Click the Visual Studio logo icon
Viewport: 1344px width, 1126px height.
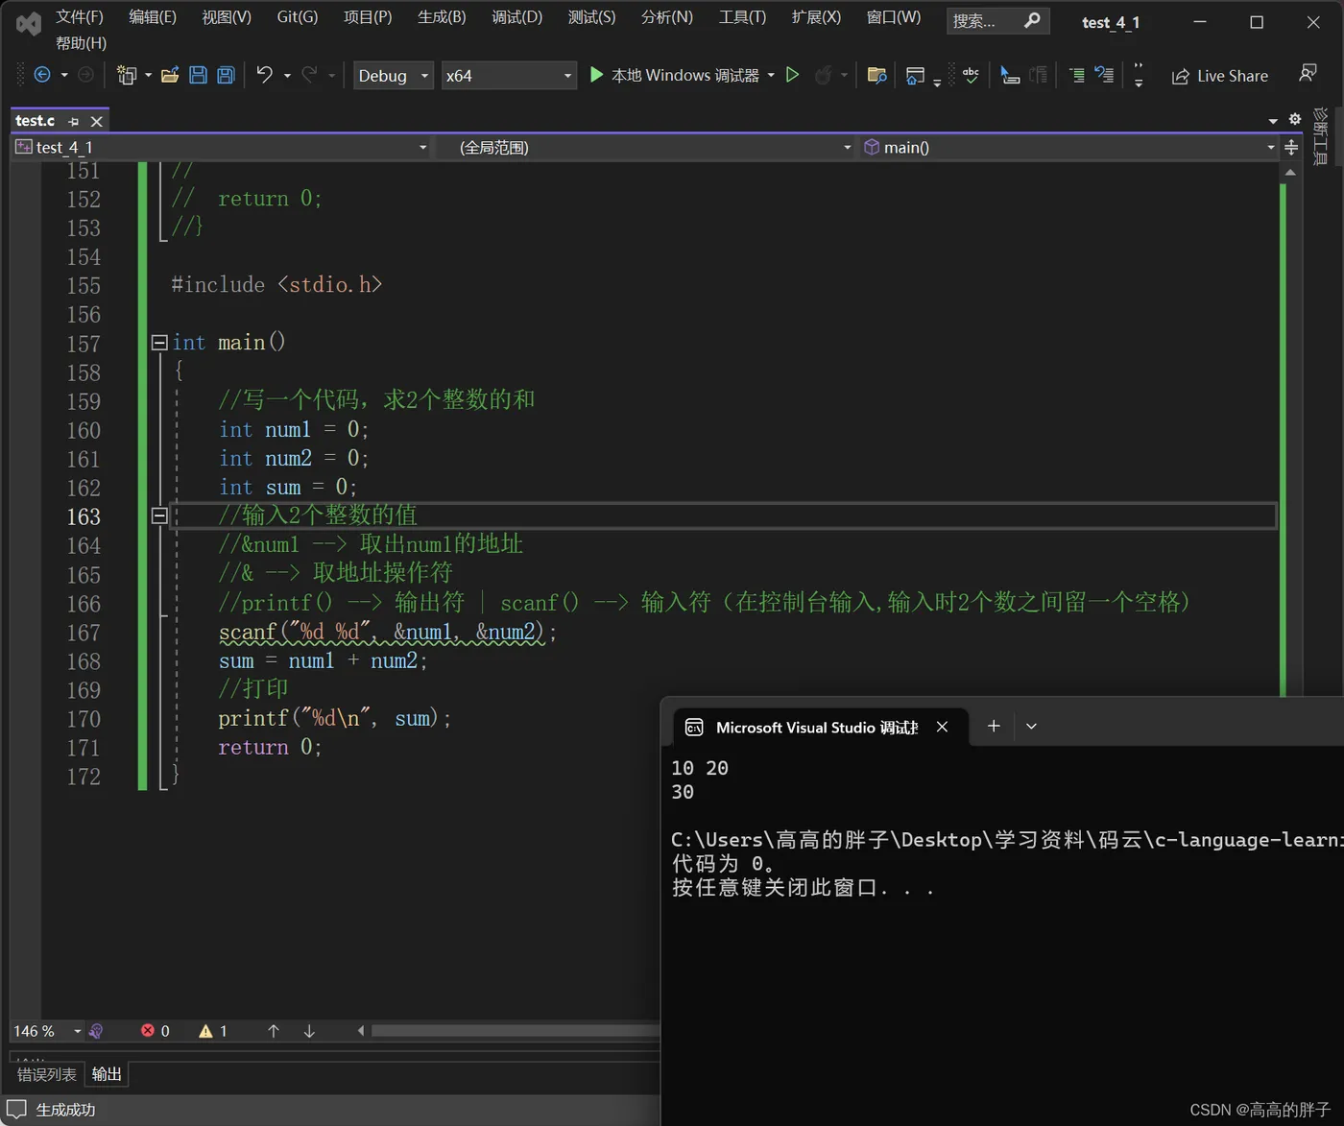(x=29, y=23)
